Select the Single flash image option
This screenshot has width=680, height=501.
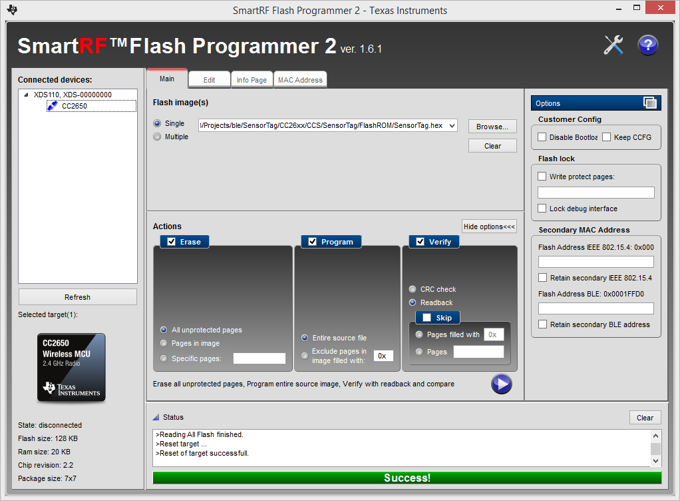tap(157, 123)
